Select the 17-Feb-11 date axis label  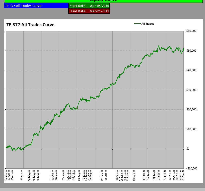click(x=165, y=175)
